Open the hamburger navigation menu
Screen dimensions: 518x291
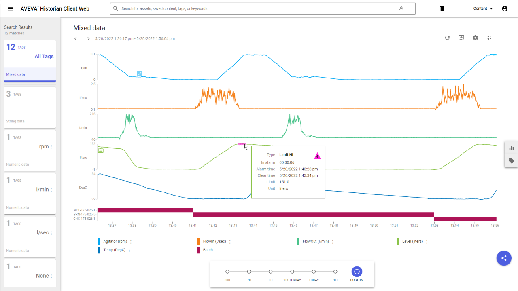tap(10, 8)
